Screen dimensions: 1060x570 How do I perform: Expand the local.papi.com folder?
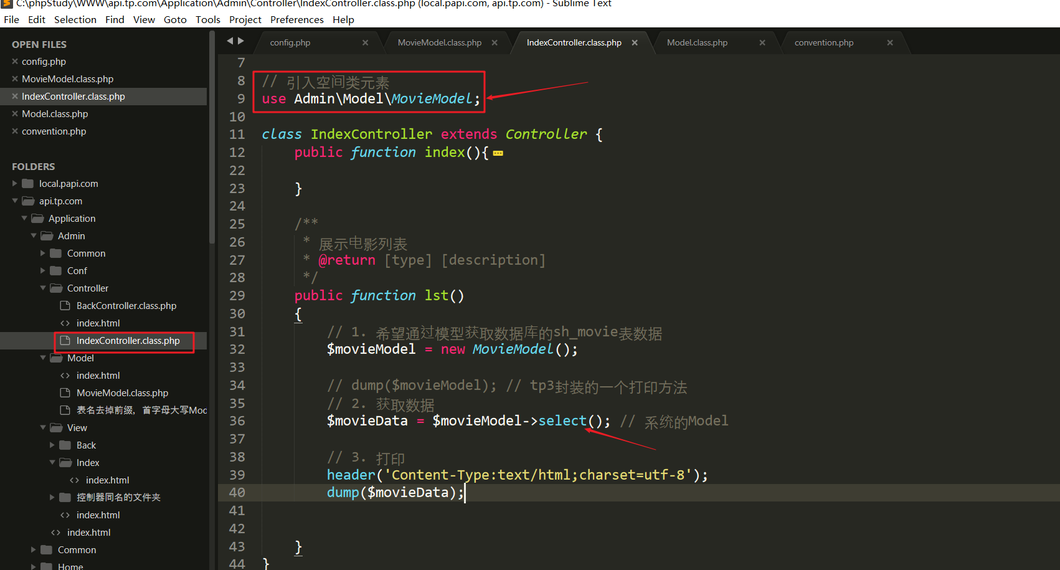(x=15, y=184)
